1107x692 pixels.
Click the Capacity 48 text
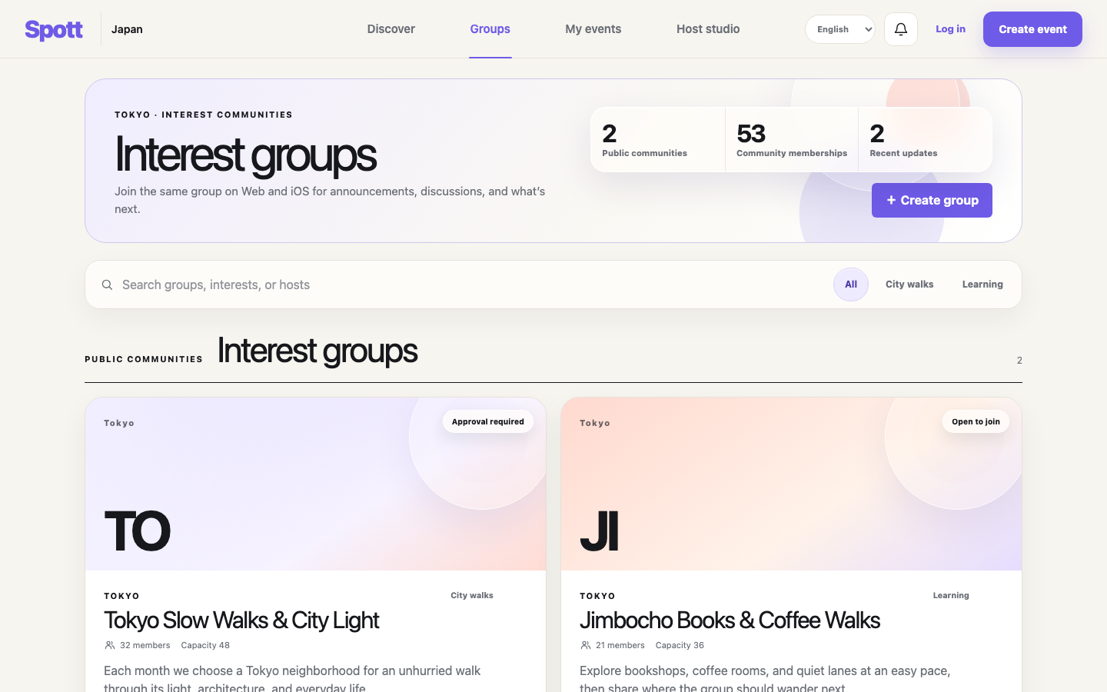pyautogui.click(x=205, y=645)
